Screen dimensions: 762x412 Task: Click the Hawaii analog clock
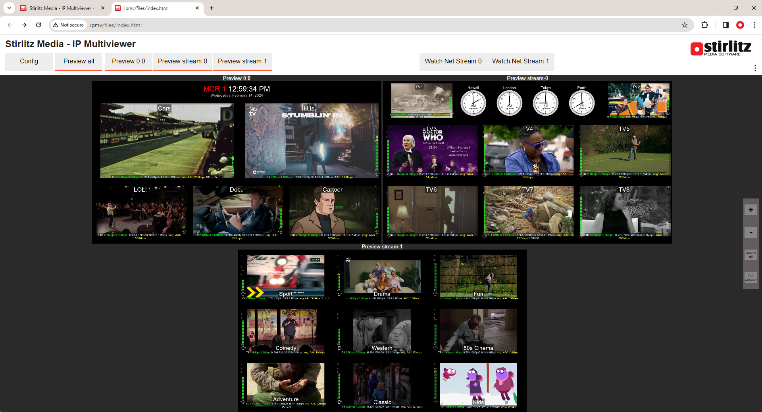(473, 103)
